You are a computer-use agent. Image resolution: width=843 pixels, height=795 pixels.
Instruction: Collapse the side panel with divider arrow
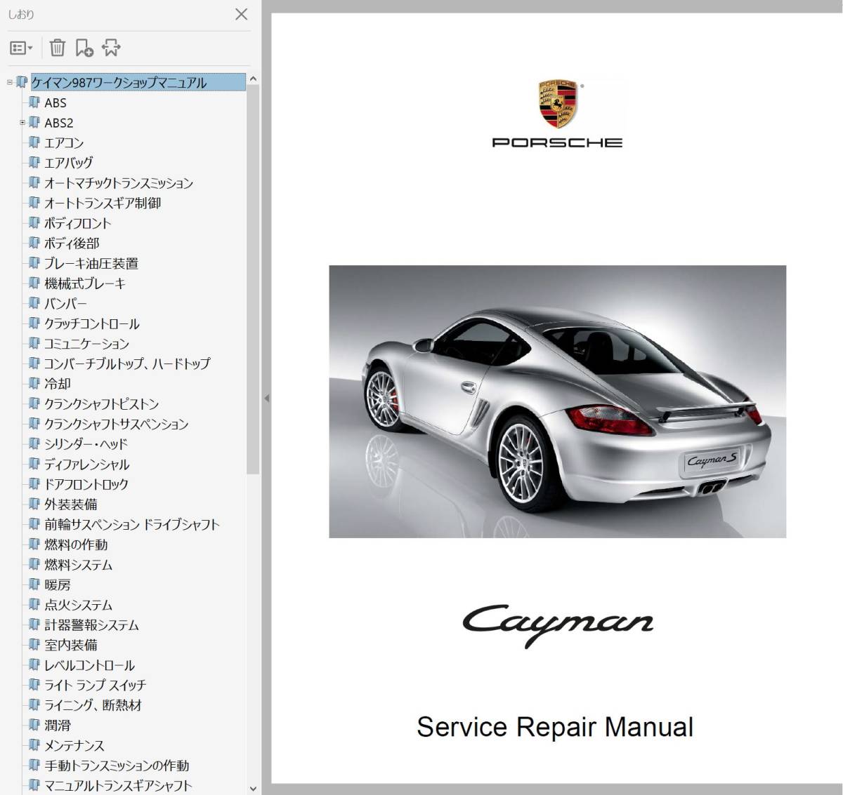pyautogui.click(x=266, y=399)
